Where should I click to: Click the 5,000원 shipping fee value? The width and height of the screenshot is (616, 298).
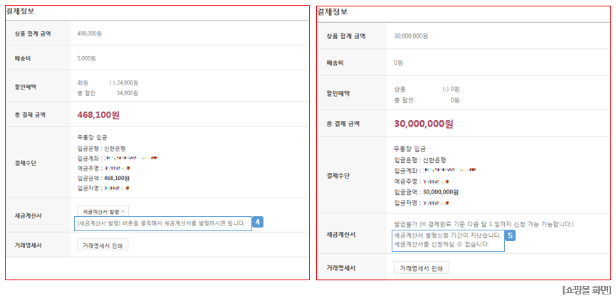(x=86, y=58)
